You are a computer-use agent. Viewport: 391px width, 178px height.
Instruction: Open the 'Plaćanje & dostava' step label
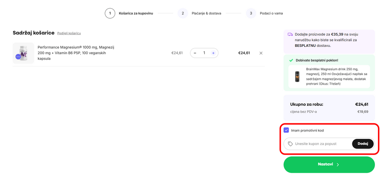(206, 13)
